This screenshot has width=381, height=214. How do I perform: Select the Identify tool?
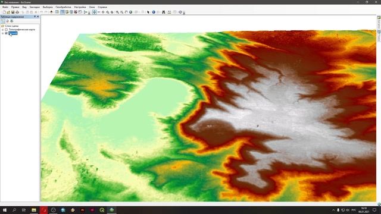pos(154,12)
